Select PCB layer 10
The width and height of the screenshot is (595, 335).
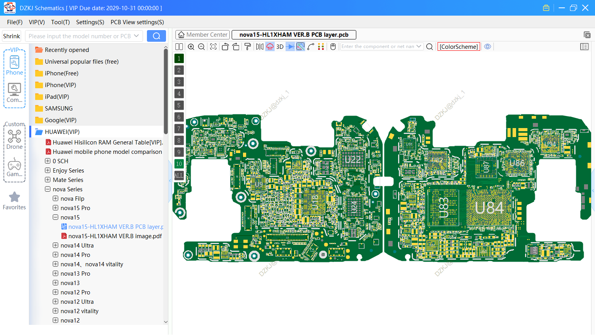coord(179,164)
